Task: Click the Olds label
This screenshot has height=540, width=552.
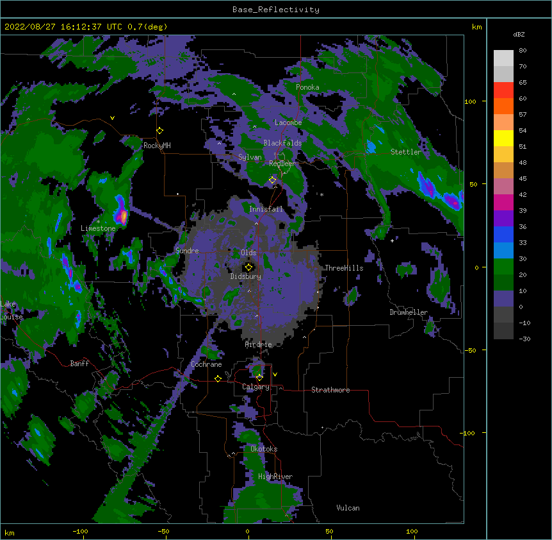Action: click(248, 253)
